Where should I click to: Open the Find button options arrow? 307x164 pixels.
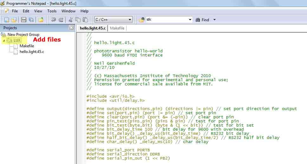click(x=214, y=20)
